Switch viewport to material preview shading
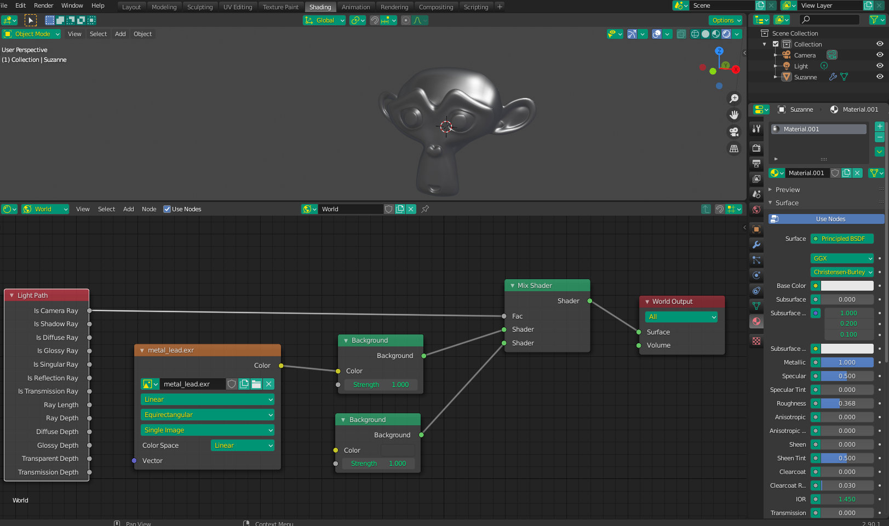889x526 pixels. tap(716, 34)
